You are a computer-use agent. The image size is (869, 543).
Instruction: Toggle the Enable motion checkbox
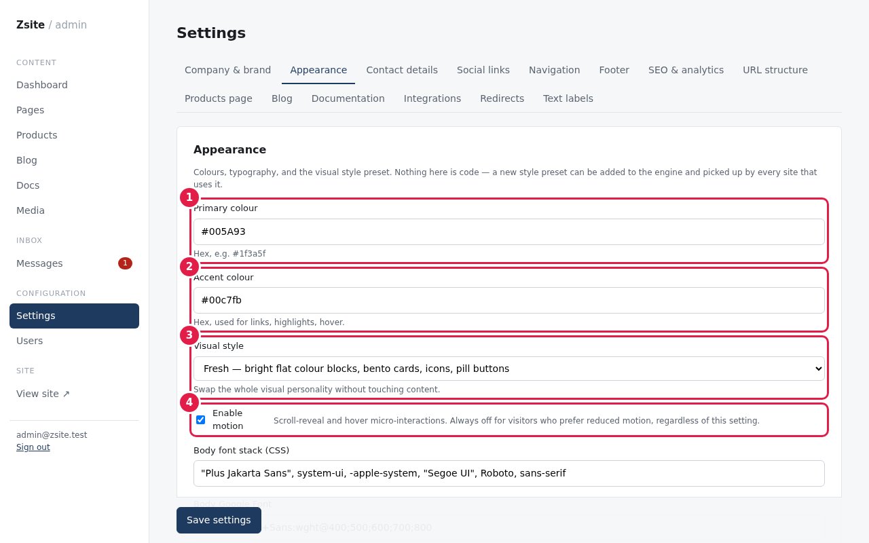[x=200, y=419]
